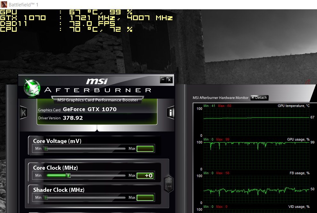317x213 pixels.
Task: Detach the Hardware Monitor panel
Action: tap(259, 98)
